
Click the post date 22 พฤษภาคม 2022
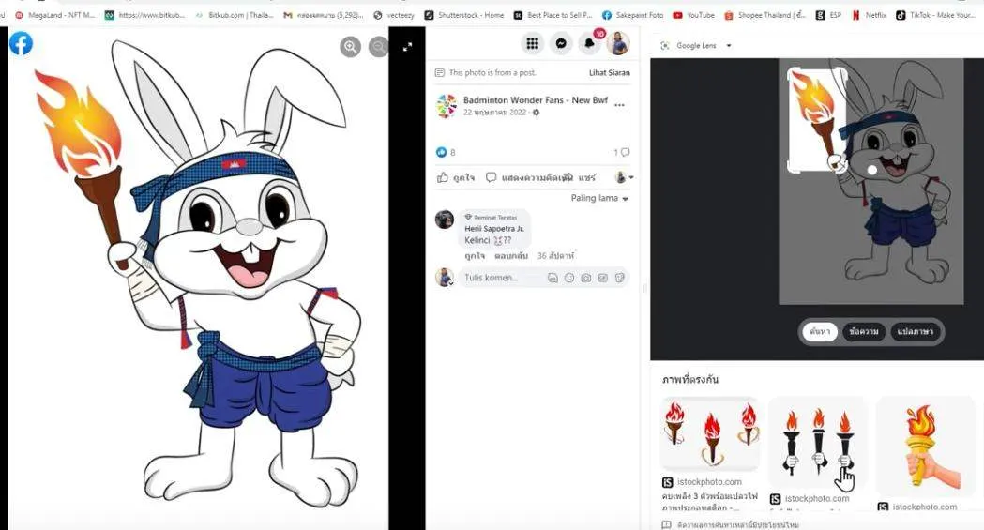pyautogui.click(x=494, y=113)
